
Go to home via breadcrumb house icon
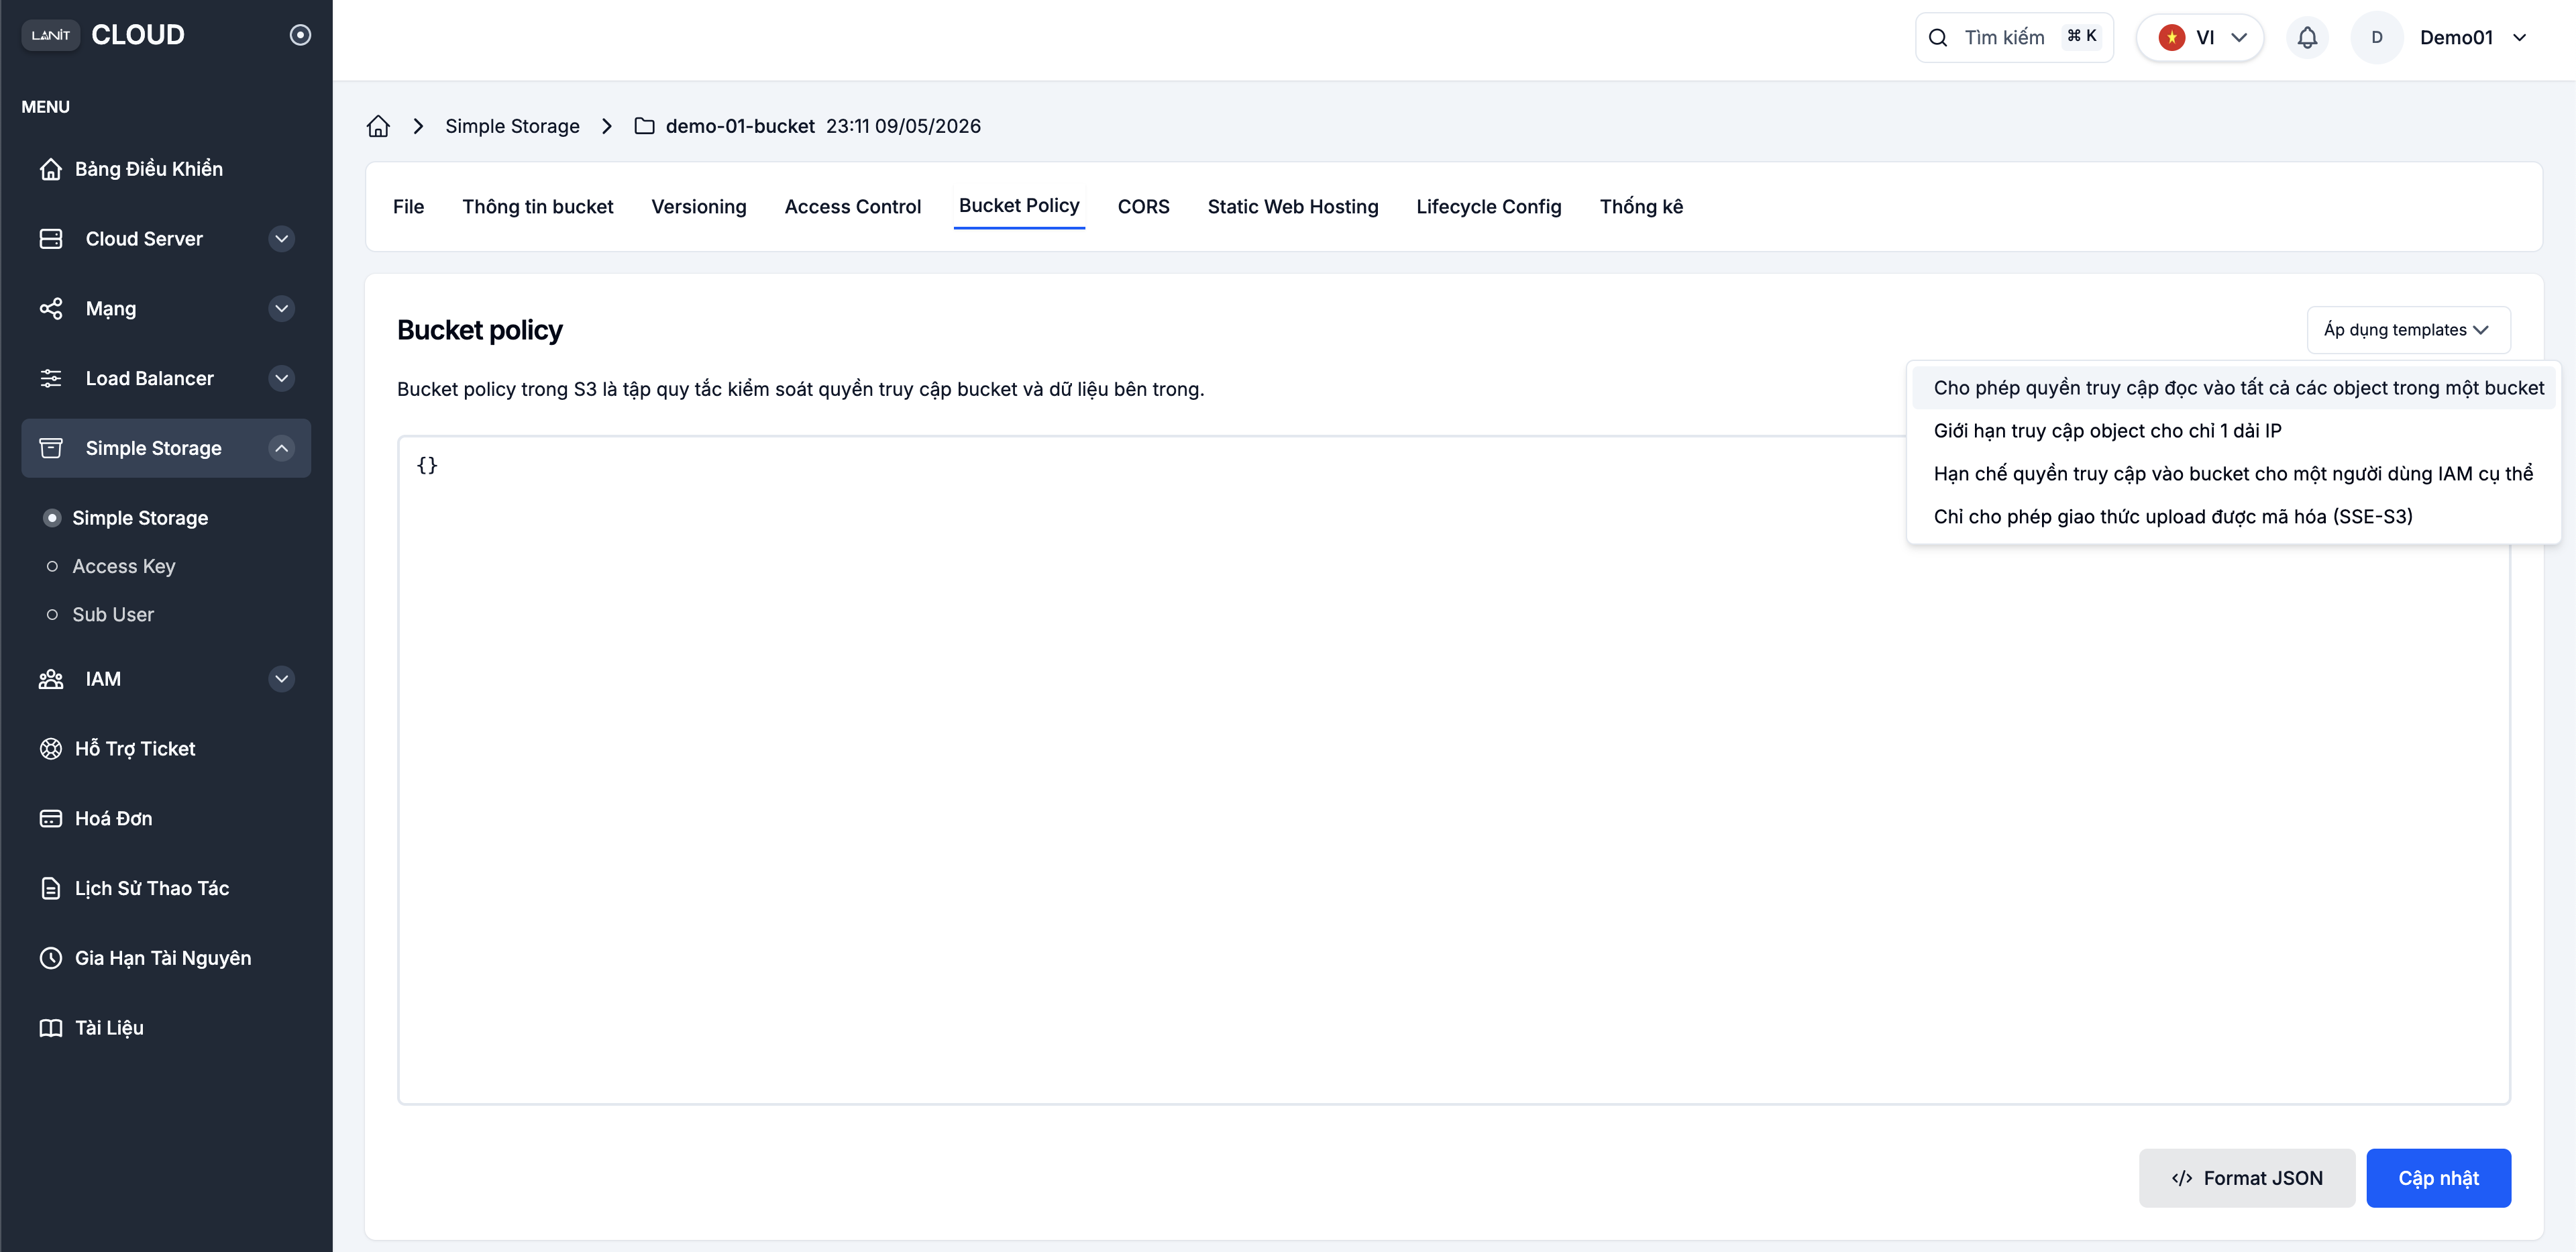[x=378, y=126]
